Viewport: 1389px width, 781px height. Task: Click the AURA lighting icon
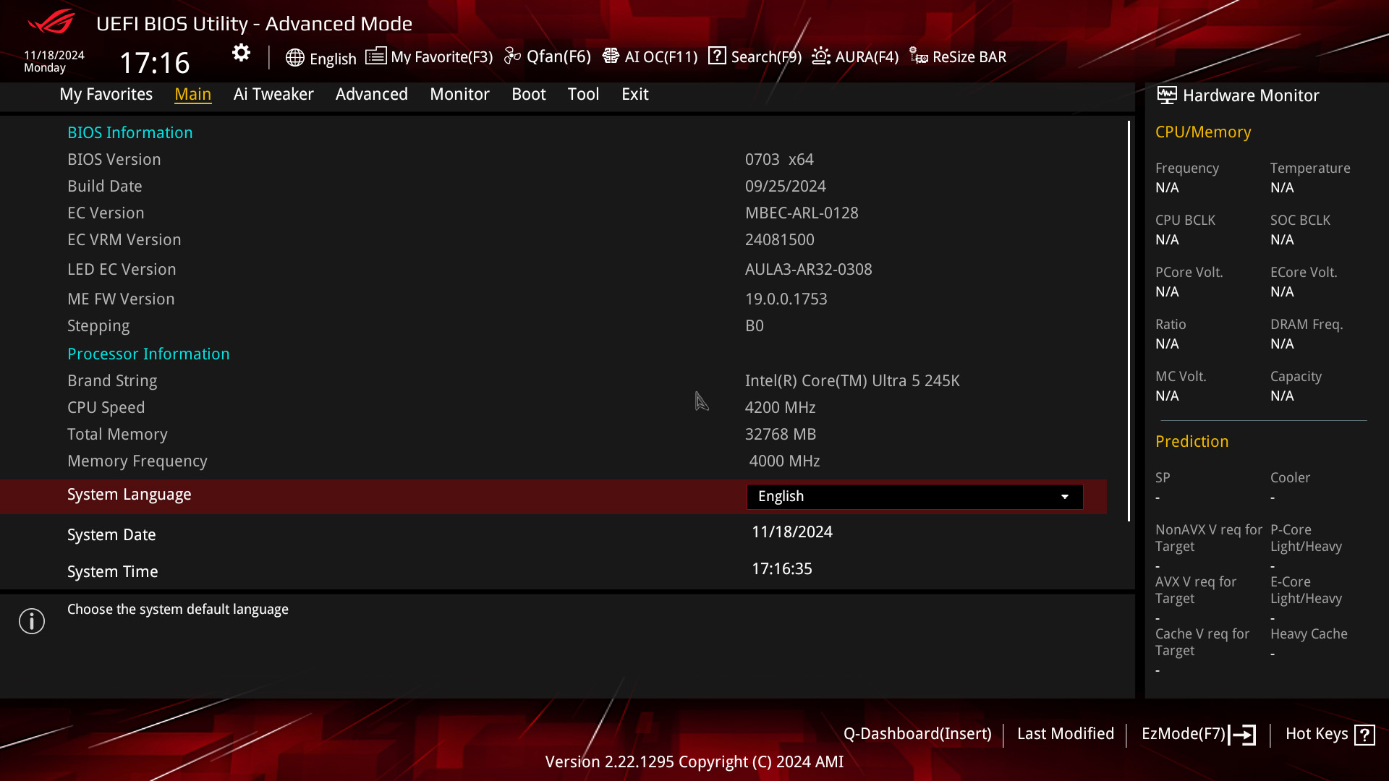(821, 56)
